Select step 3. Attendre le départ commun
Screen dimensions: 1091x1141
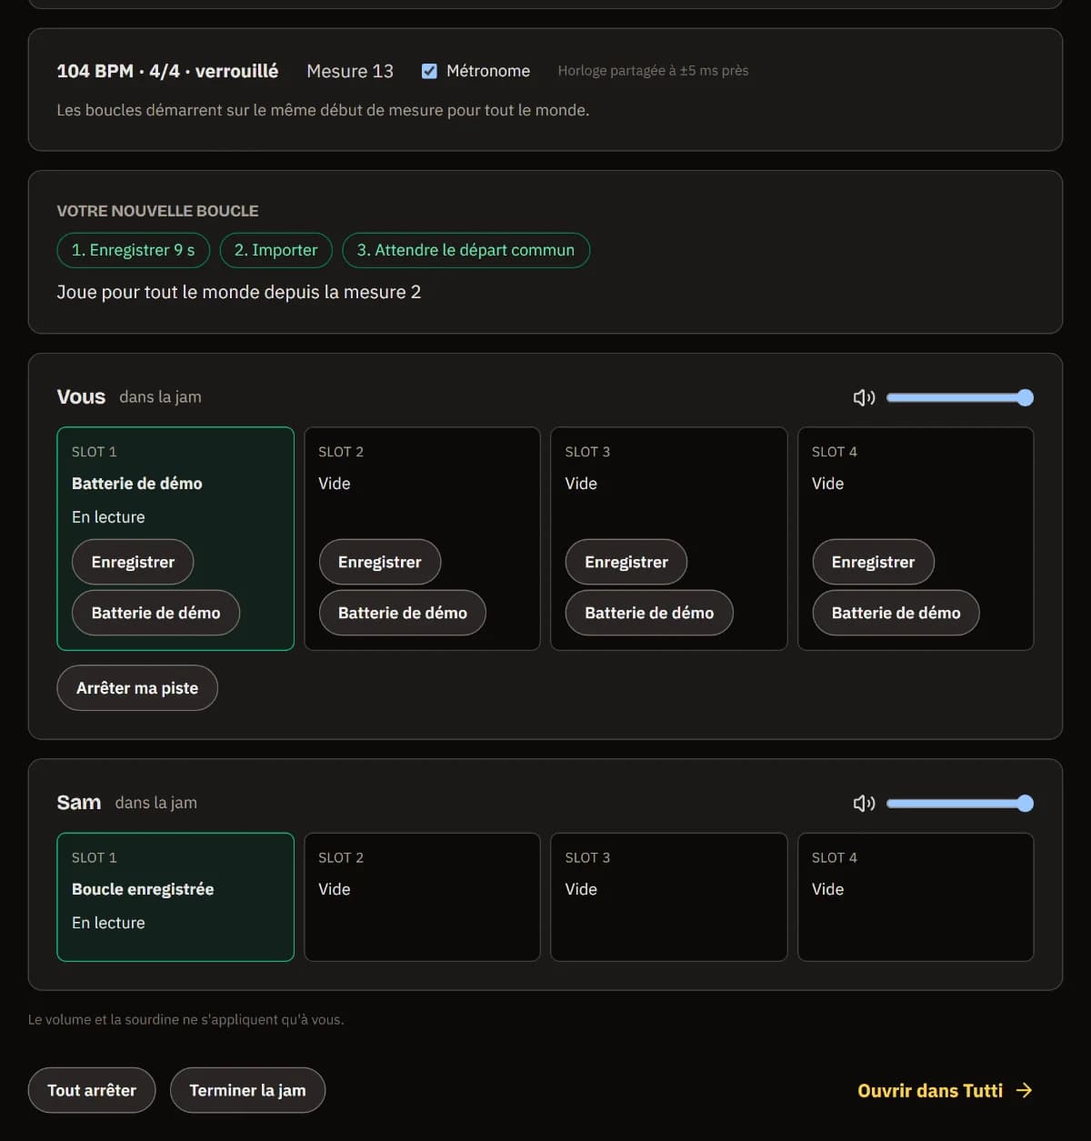pos(465,250)
